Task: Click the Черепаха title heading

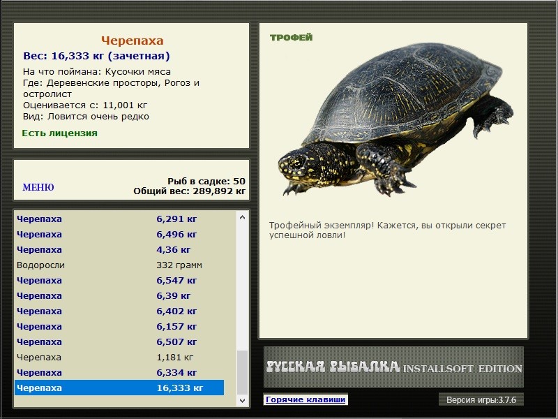Action: pyautogui.click(x=132, y=41)
